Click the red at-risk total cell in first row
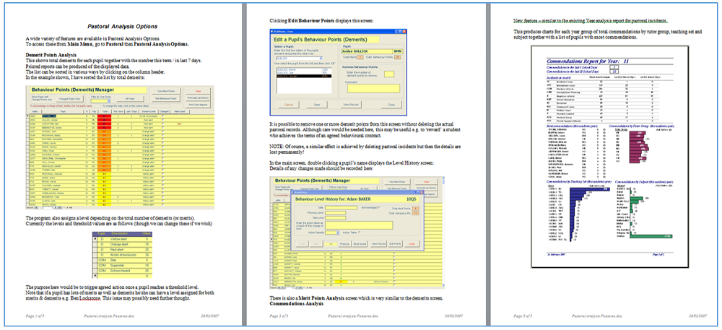 click(x=105, y=116)
